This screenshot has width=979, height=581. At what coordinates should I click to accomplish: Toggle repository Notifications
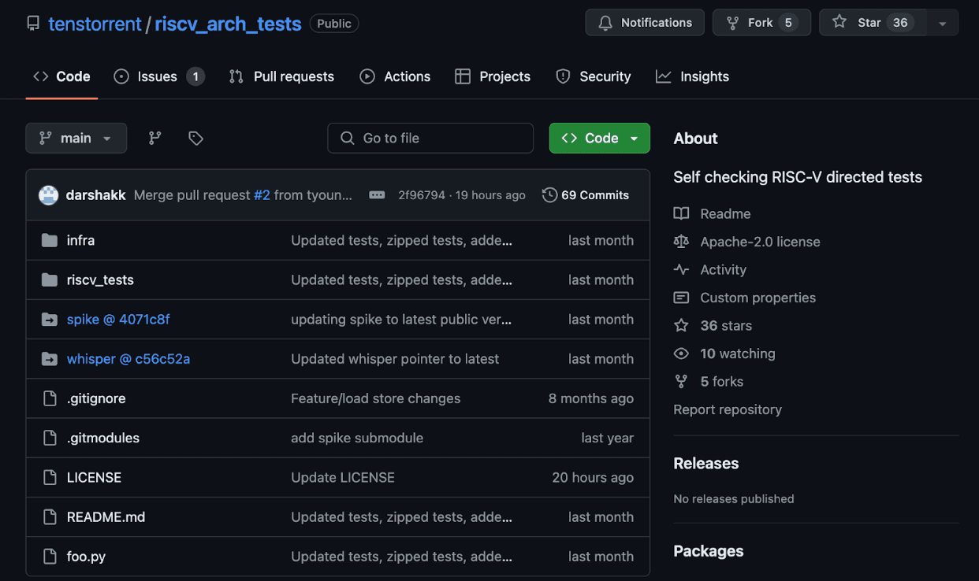(x=644, y=23)
